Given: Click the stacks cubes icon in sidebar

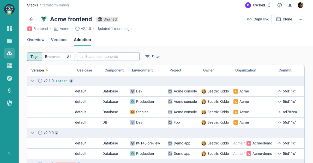Looking at the screenshot, I should click(9, 53).
